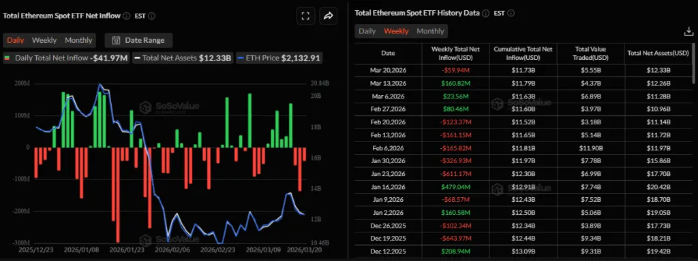Select the Dec 26,2025 row date
698x261 pixels.
[x=388, y=226]
